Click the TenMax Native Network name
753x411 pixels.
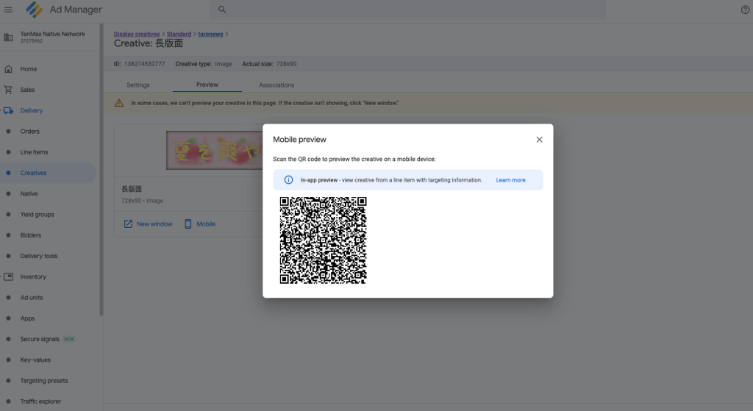coord(52,34)
